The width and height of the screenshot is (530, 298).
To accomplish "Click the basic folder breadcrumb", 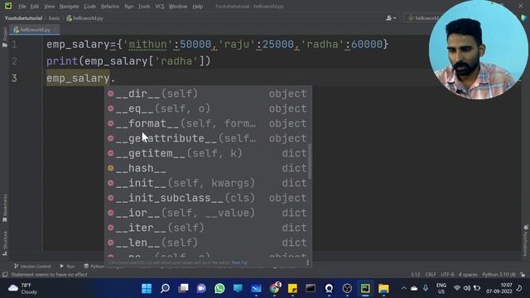I will click(x=54, y=18).
